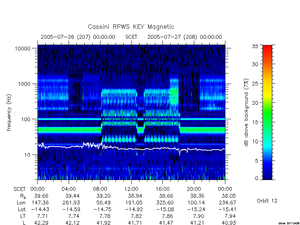300x225 pixels.
Task: Click the Rs value 38.05
Action: pyautogui.click(x=229, y=196)
